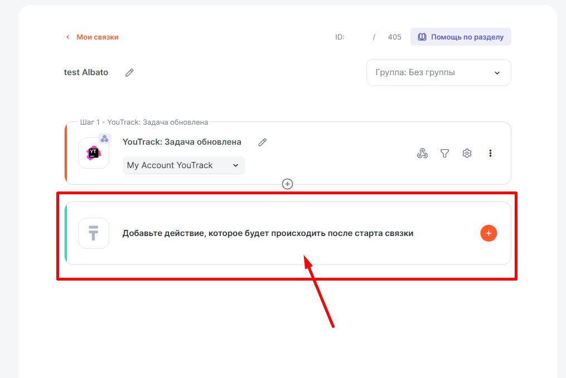Click the YouTrack app logo
Viewport: 566px width, 378px height.
pyautogui.click(x=93, y=153)
